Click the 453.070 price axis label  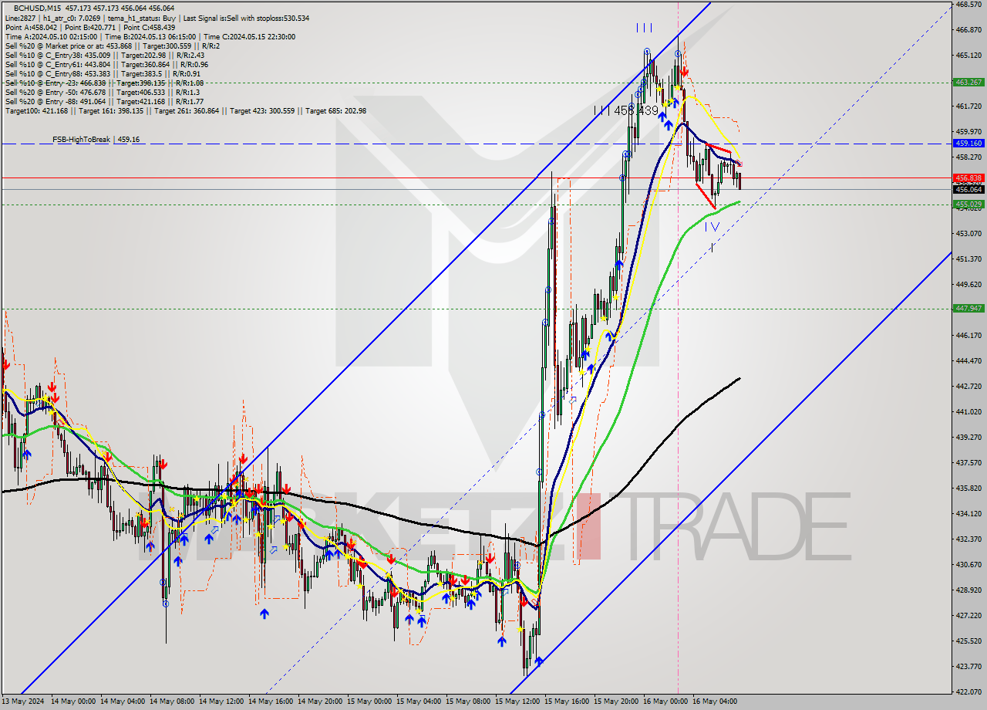pos(968,233)
